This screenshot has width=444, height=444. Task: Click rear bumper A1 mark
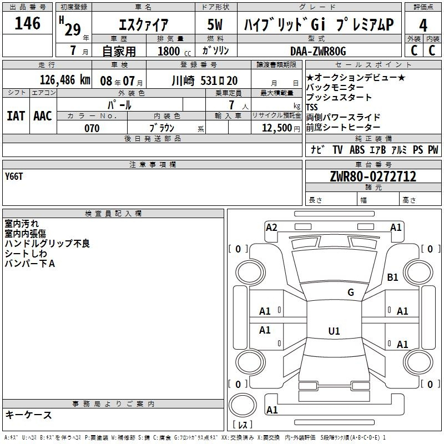coord(272,410)
